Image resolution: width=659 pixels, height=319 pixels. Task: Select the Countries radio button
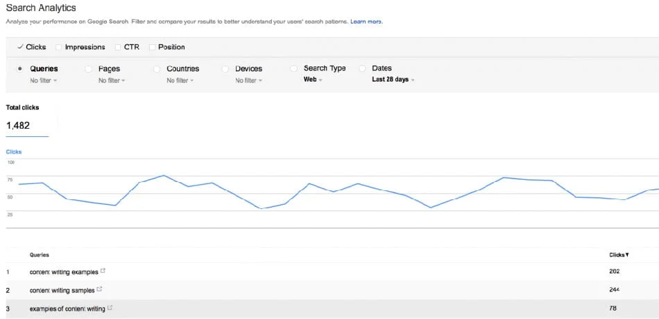(157, 69)
